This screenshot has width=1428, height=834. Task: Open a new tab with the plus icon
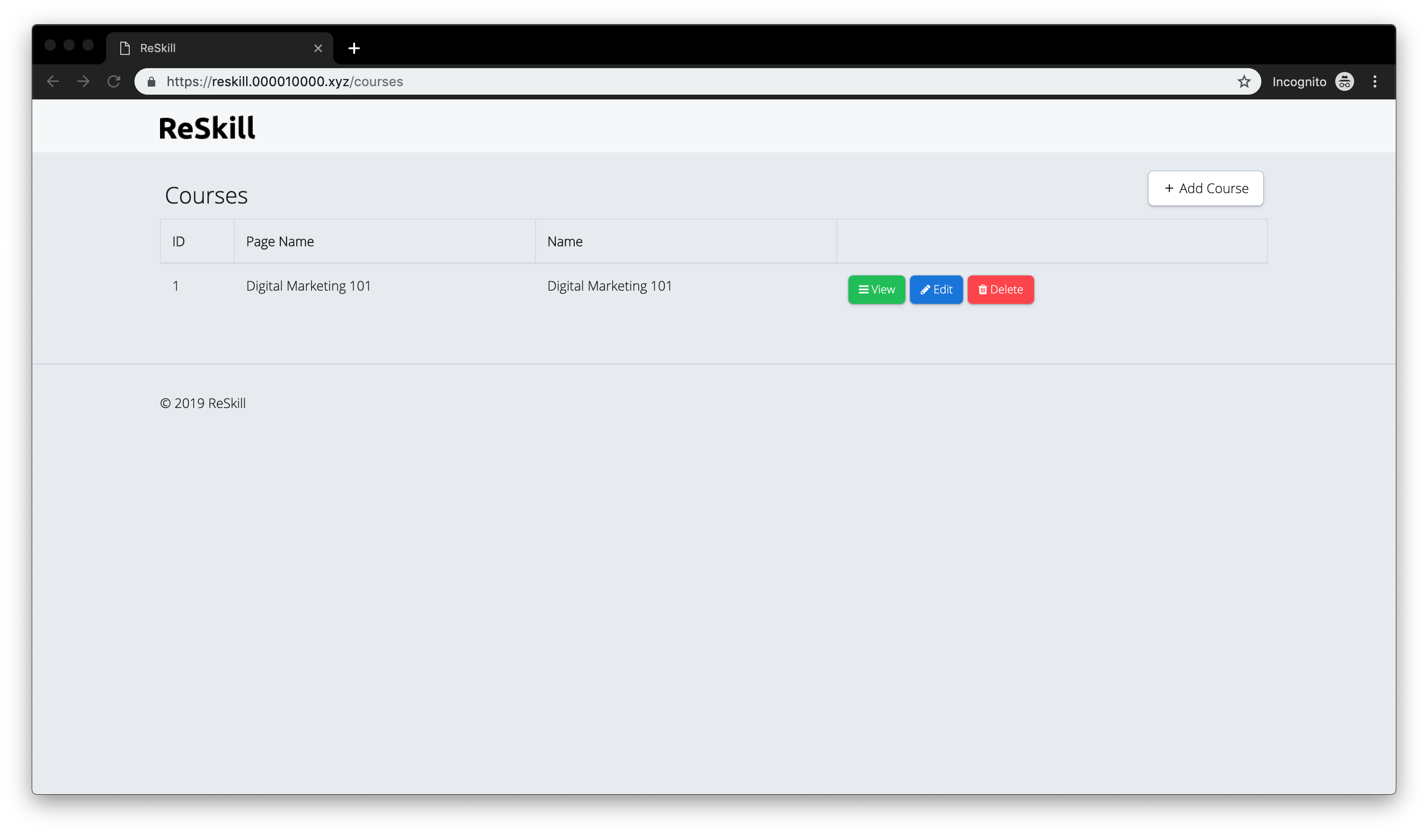[x=354, y=48]
